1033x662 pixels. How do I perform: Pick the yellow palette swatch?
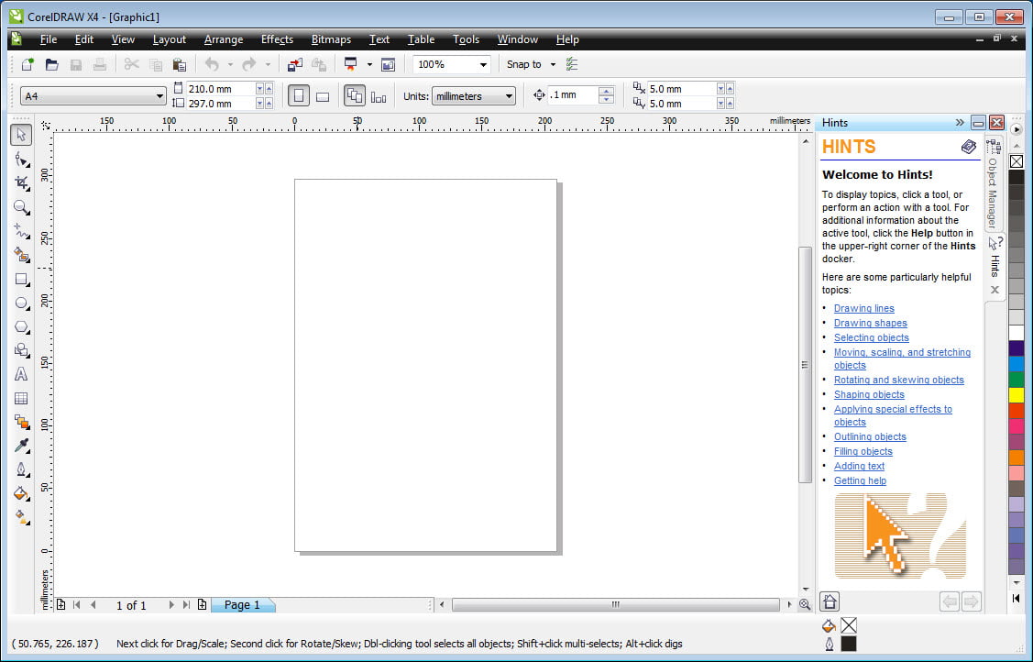coord(1017,395)
